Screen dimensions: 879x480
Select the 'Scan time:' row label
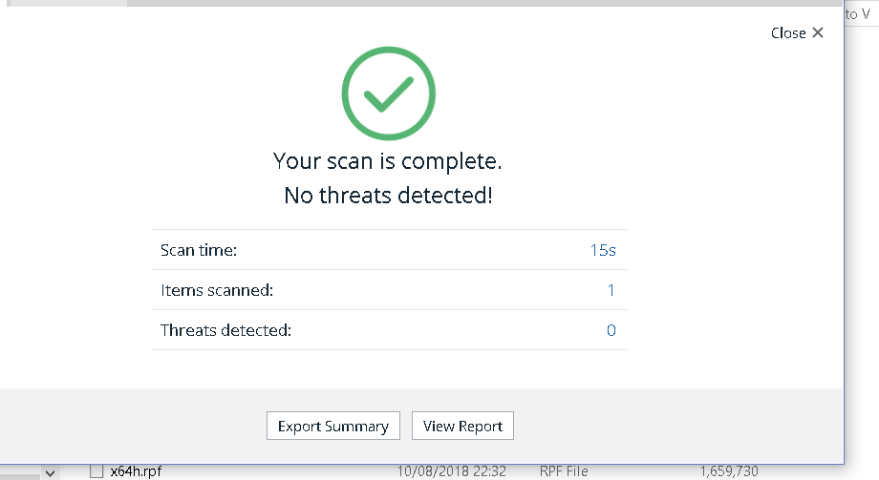pyautogui.click(x=199, y=250)
